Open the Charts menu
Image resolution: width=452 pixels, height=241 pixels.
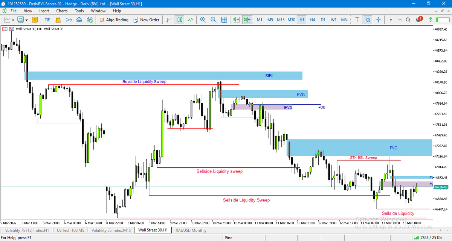pyautogui.click(x=62, y=11)
